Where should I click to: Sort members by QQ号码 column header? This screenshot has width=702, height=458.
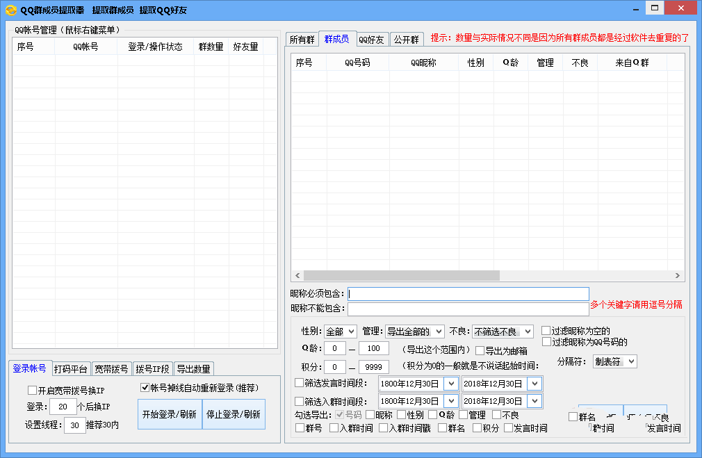point(358,63)
